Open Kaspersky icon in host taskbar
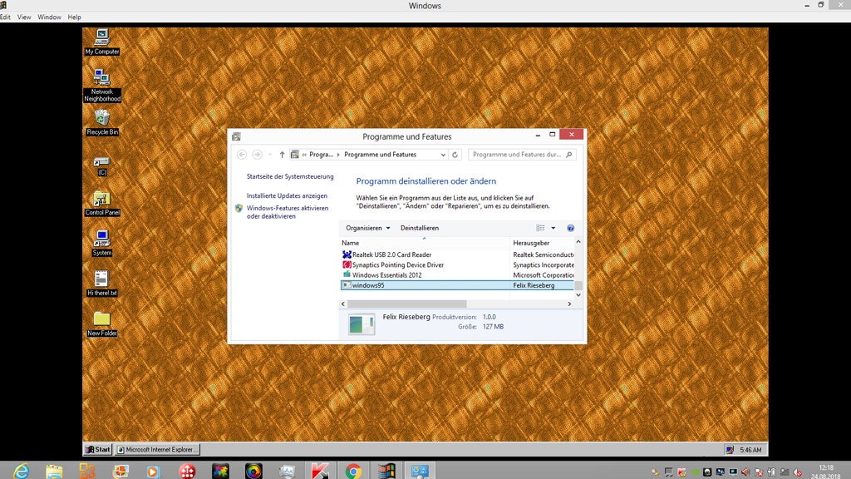The height and width of the screenshot is (479, 851). [x=320, y=471]
